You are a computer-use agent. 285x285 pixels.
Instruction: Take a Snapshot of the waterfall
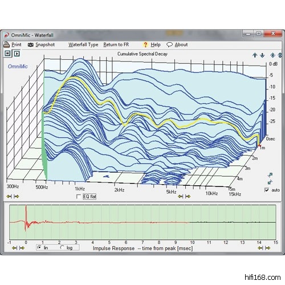tap(41, 44)
